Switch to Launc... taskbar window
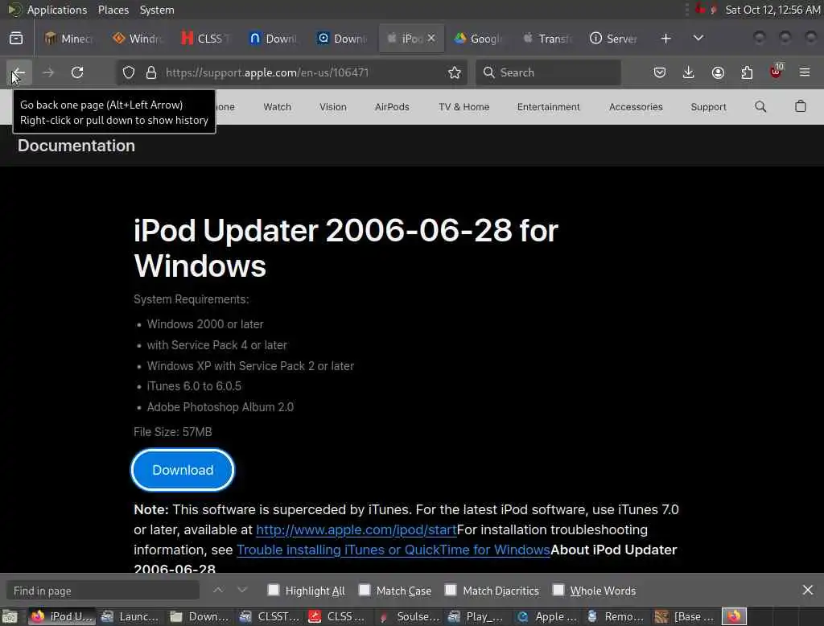This screenshot has height=626, width=824. point(131,616)
